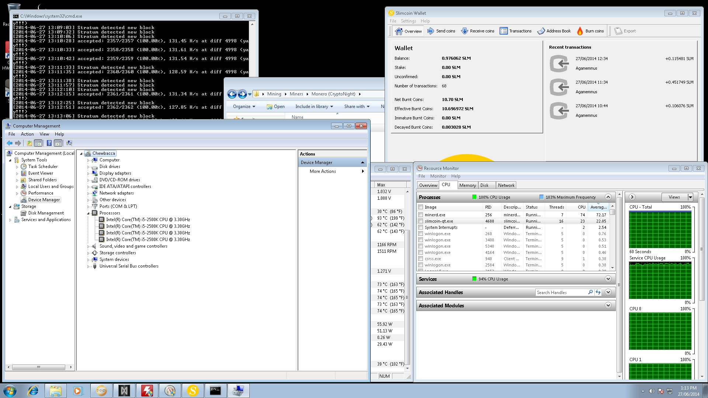Open Organize dropdown in Explorer
Screen dimensions: 708x398
click(x=244, y=107)
